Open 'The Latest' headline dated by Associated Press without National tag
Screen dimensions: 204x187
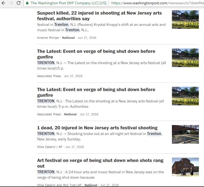pos(96,54)
